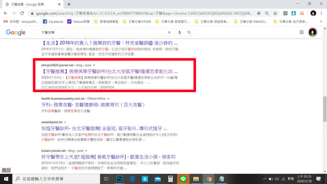Go to Google home via logo
This screenshot has height=184, width=327.
[x=16, y=32]
